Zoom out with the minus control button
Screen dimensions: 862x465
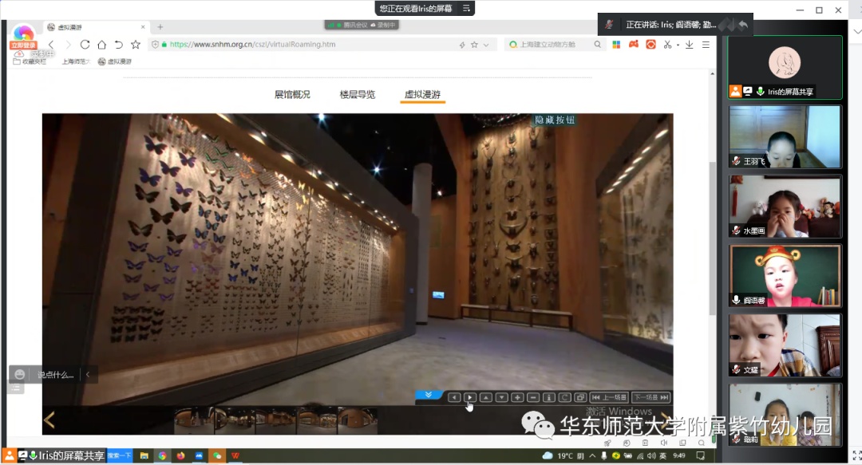pos(533,397)
